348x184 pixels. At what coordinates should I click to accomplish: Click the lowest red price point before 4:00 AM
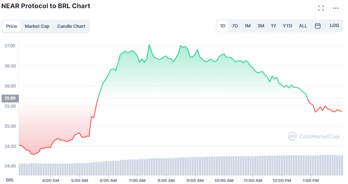click(34, 155)
